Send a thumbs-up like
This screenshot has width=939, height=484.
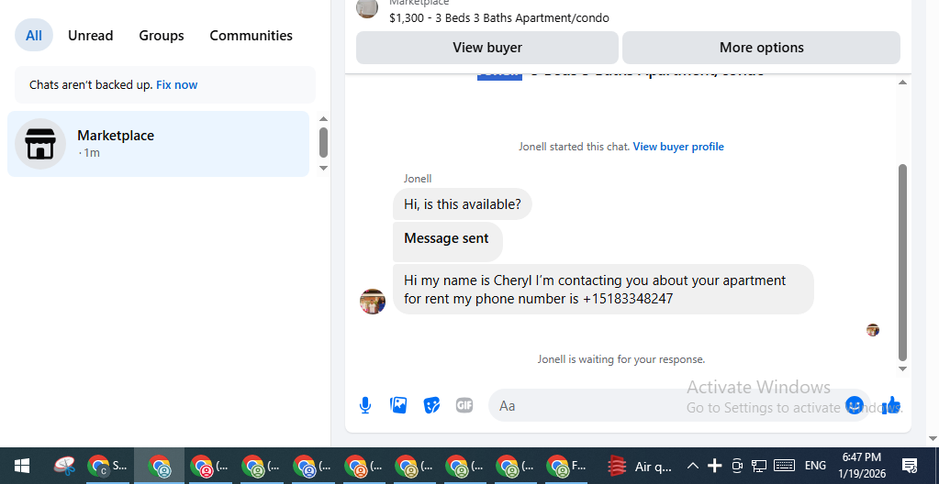pyautogui.click(x=891, y=406)
